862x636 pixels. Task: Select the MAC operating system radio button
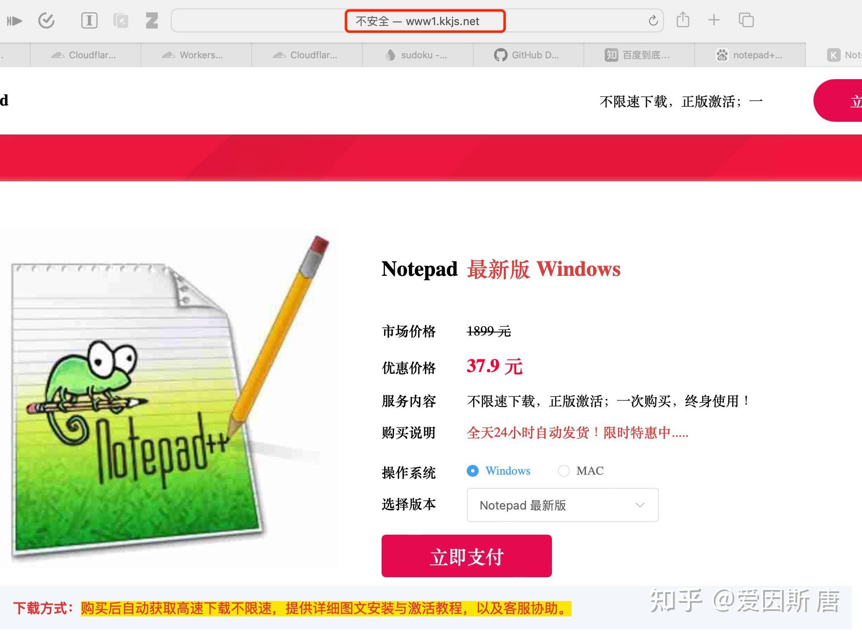(x=563, y=471)
